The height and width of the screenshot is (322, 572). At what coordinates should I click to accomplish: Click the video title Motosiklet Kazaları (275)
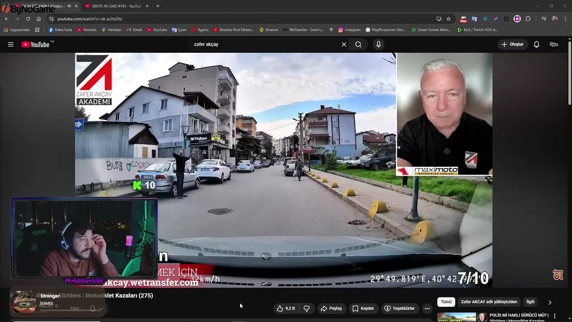coord(120,296)
